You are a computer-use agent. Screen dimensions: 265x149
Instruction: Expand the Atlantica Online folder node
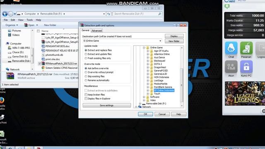tap(148, 54)
